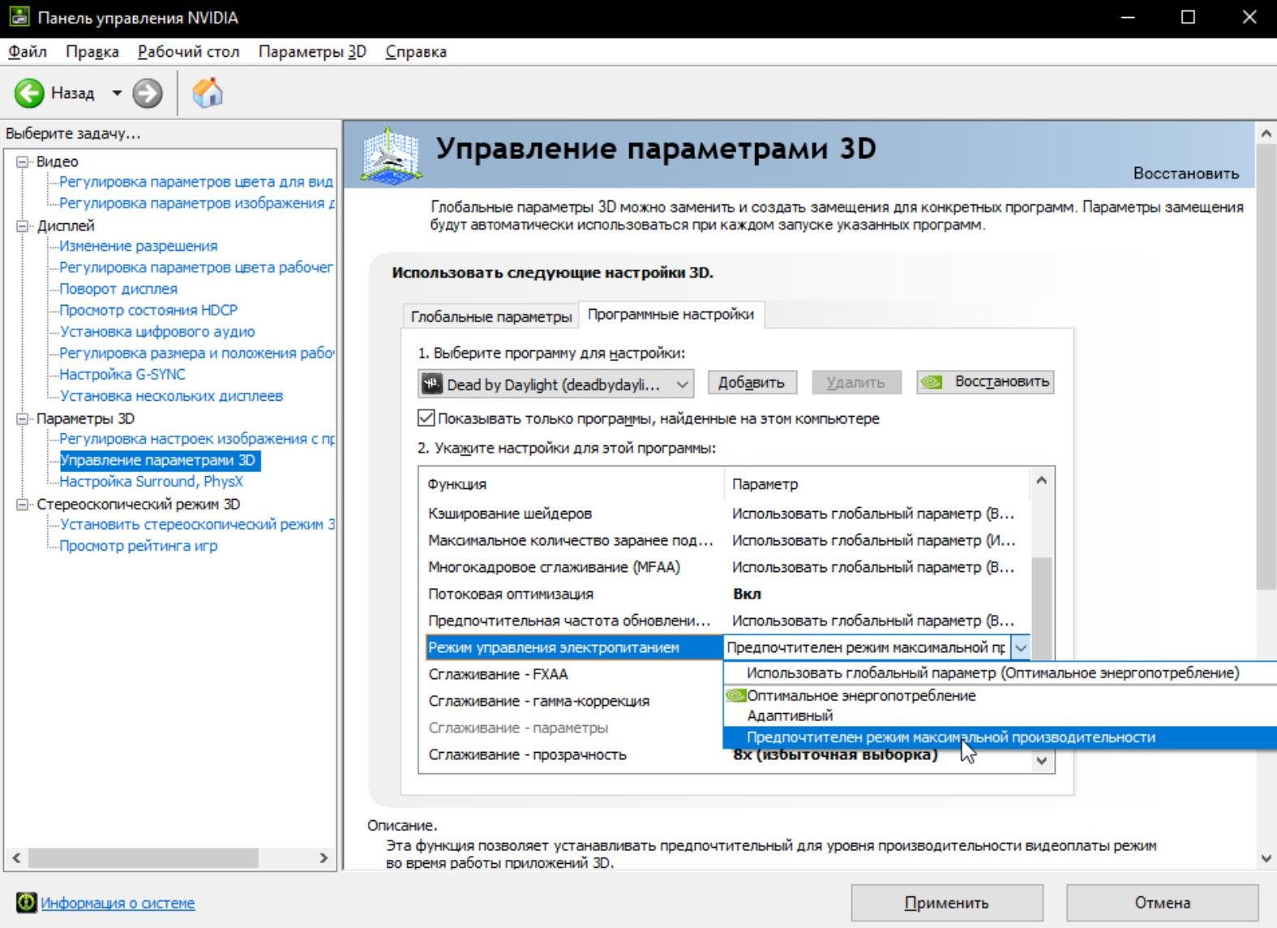The image size is (1277, 928).
Task: Click Восстановить link in header
Action: coord(1186,173)
